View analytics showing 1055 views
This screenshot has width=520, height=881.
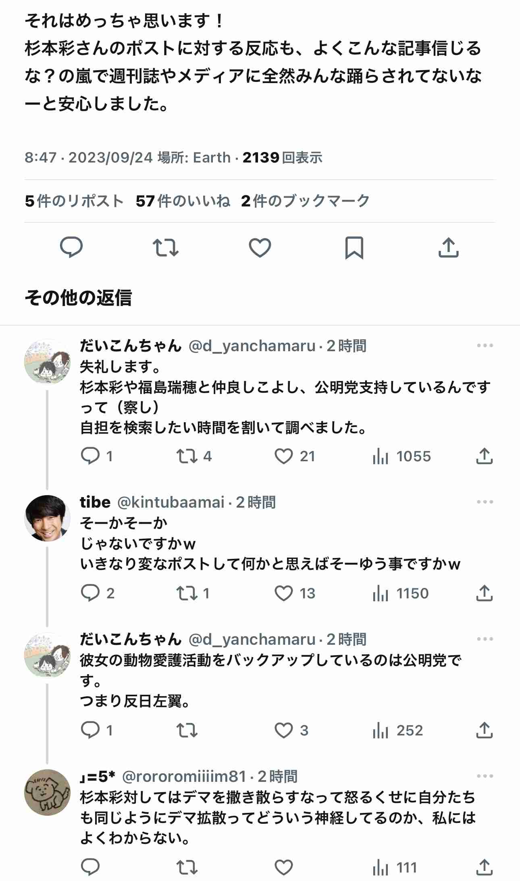tap(401, 456)
